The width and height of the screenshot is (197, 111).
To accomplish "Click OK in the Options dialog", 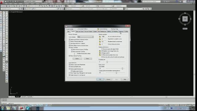I will coord(100,79).
